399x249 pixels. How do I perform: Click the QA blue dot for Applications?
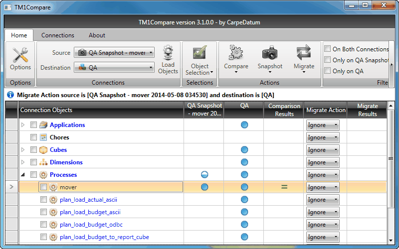(244, 125)
